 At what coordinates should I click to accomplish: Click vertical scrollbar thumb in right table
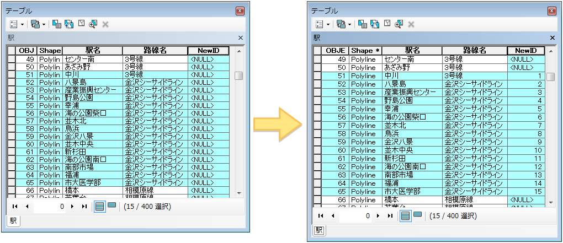click(x=550, y=77)
